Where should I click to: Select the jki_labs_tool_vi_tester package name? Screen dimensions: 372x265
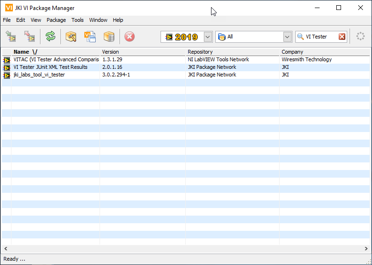point(39,75)
